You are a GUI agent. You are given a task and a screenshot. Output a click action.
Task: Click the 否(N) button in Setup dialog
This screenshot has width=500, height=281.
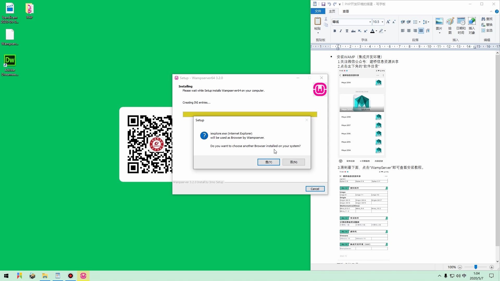[293, 162]
